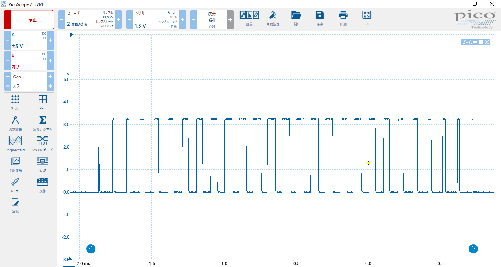Open the 演算チャンネル math channels tool
Viewport: 501px width, 267px height.
42,122
